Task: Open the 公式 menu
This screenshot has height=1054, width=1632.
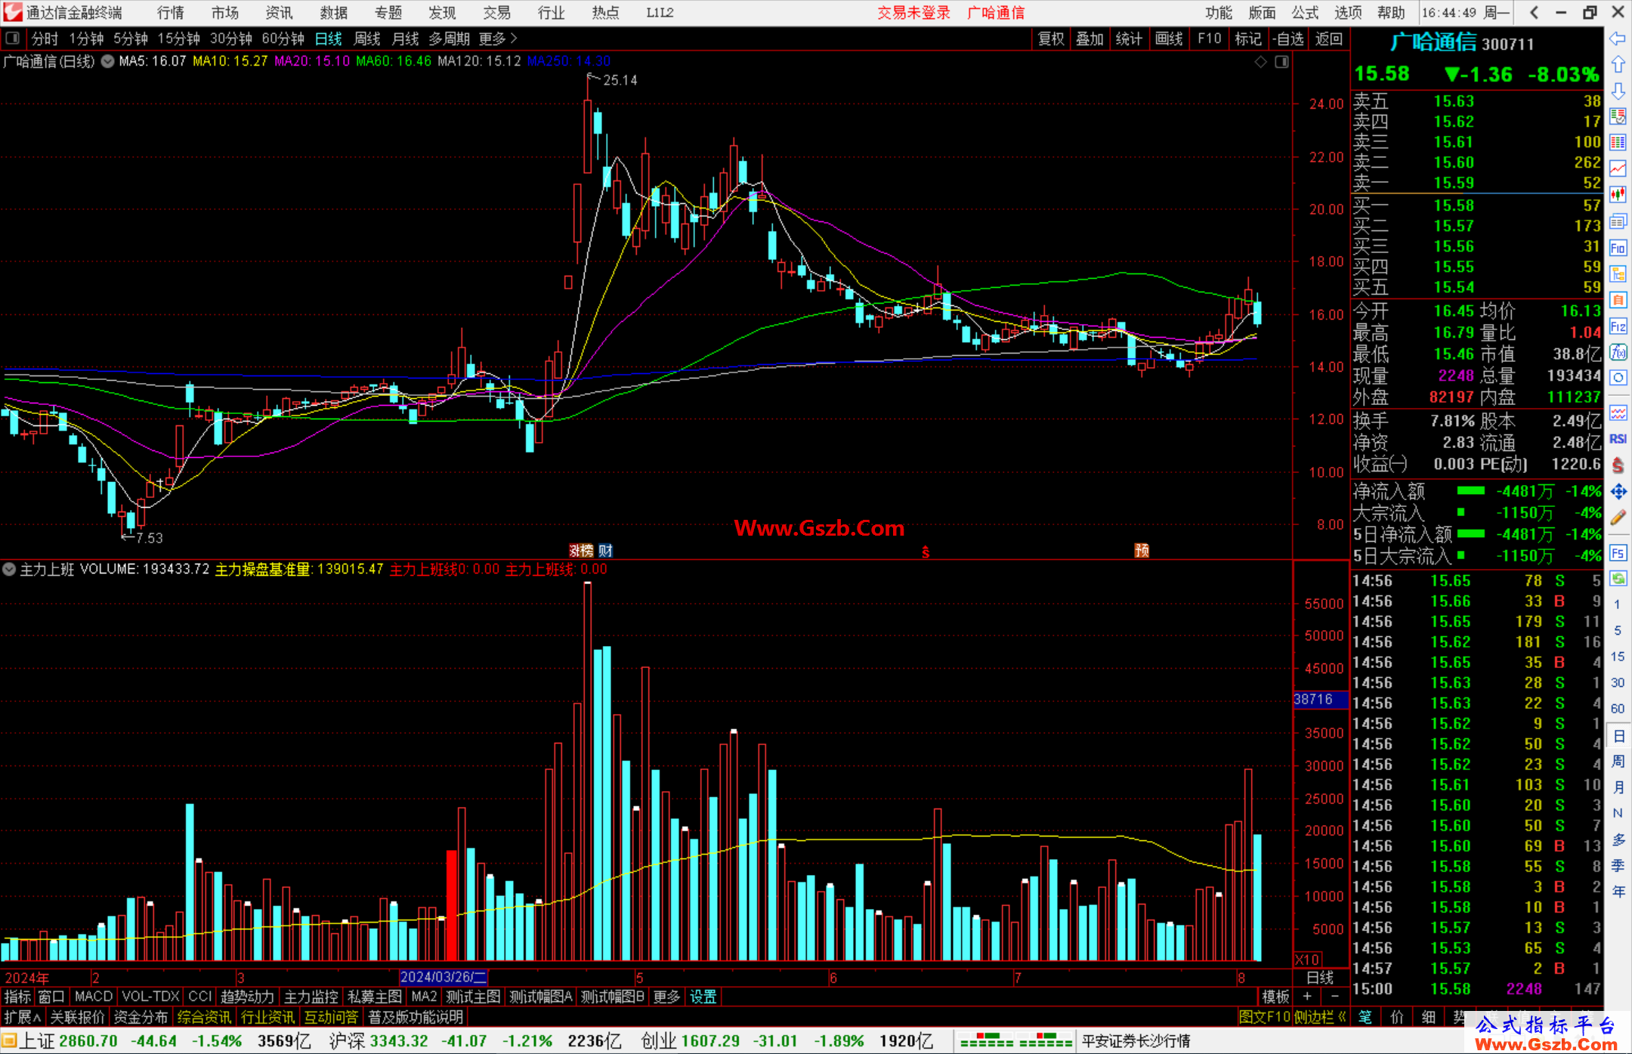Action: click(x=1305, y=13)
